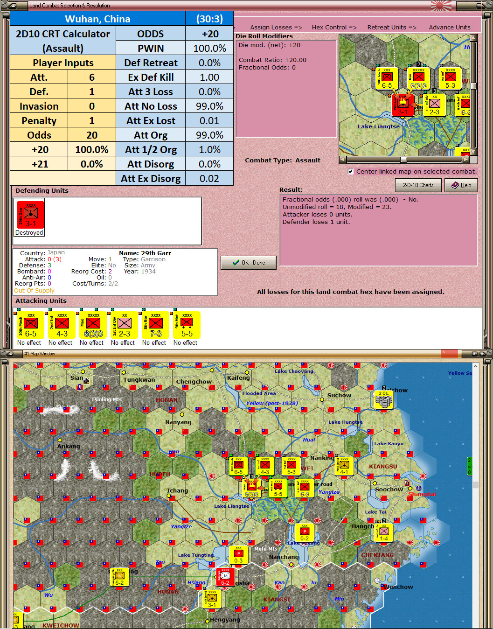Viewport: 493px width, 629px height.
Task: Click the main map scroll up arrow
Action: point(475,366)
